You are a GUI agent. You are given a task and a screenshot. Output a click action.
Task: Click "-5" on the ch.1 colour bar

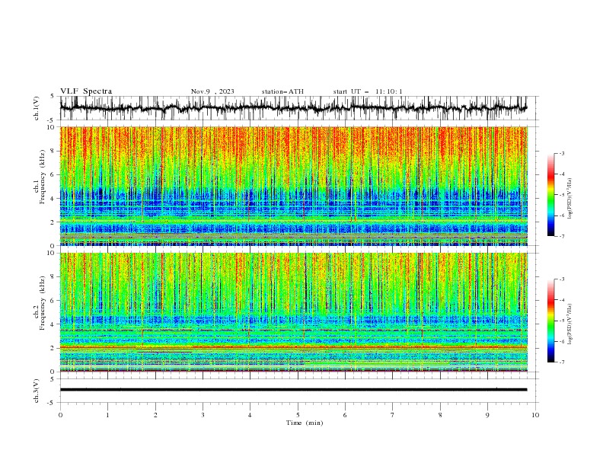561,195
